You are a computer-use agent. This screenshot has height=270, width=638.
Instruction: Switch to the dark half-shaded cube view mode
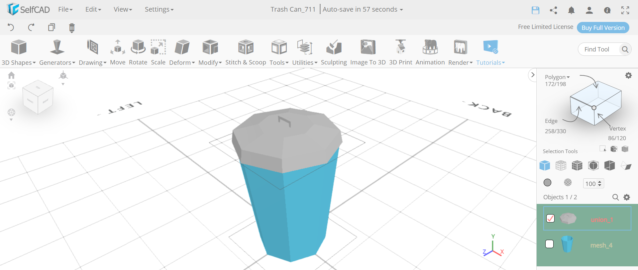point(610,165)
